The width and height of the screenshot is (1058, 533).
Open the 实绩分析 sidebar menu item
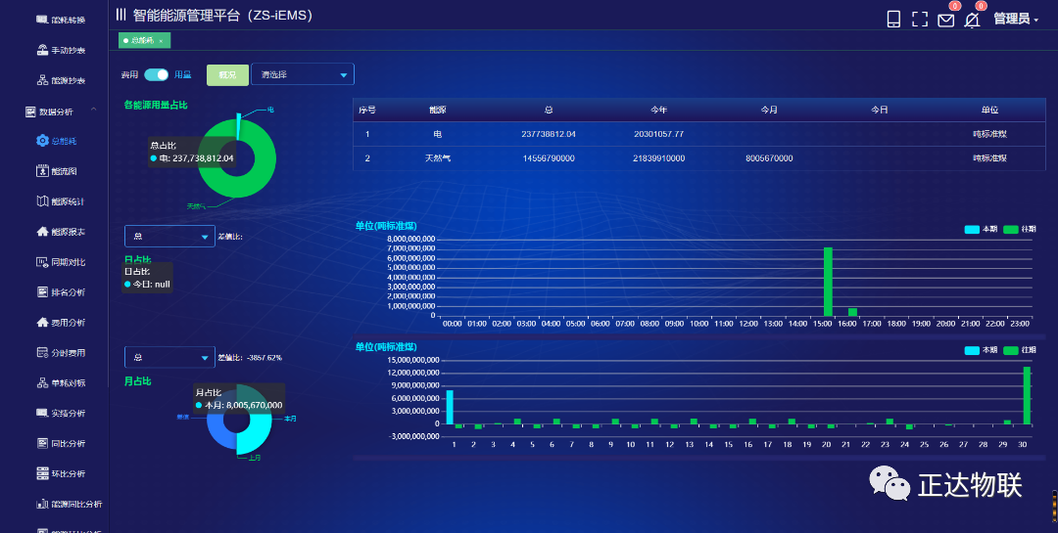point(62,413)
